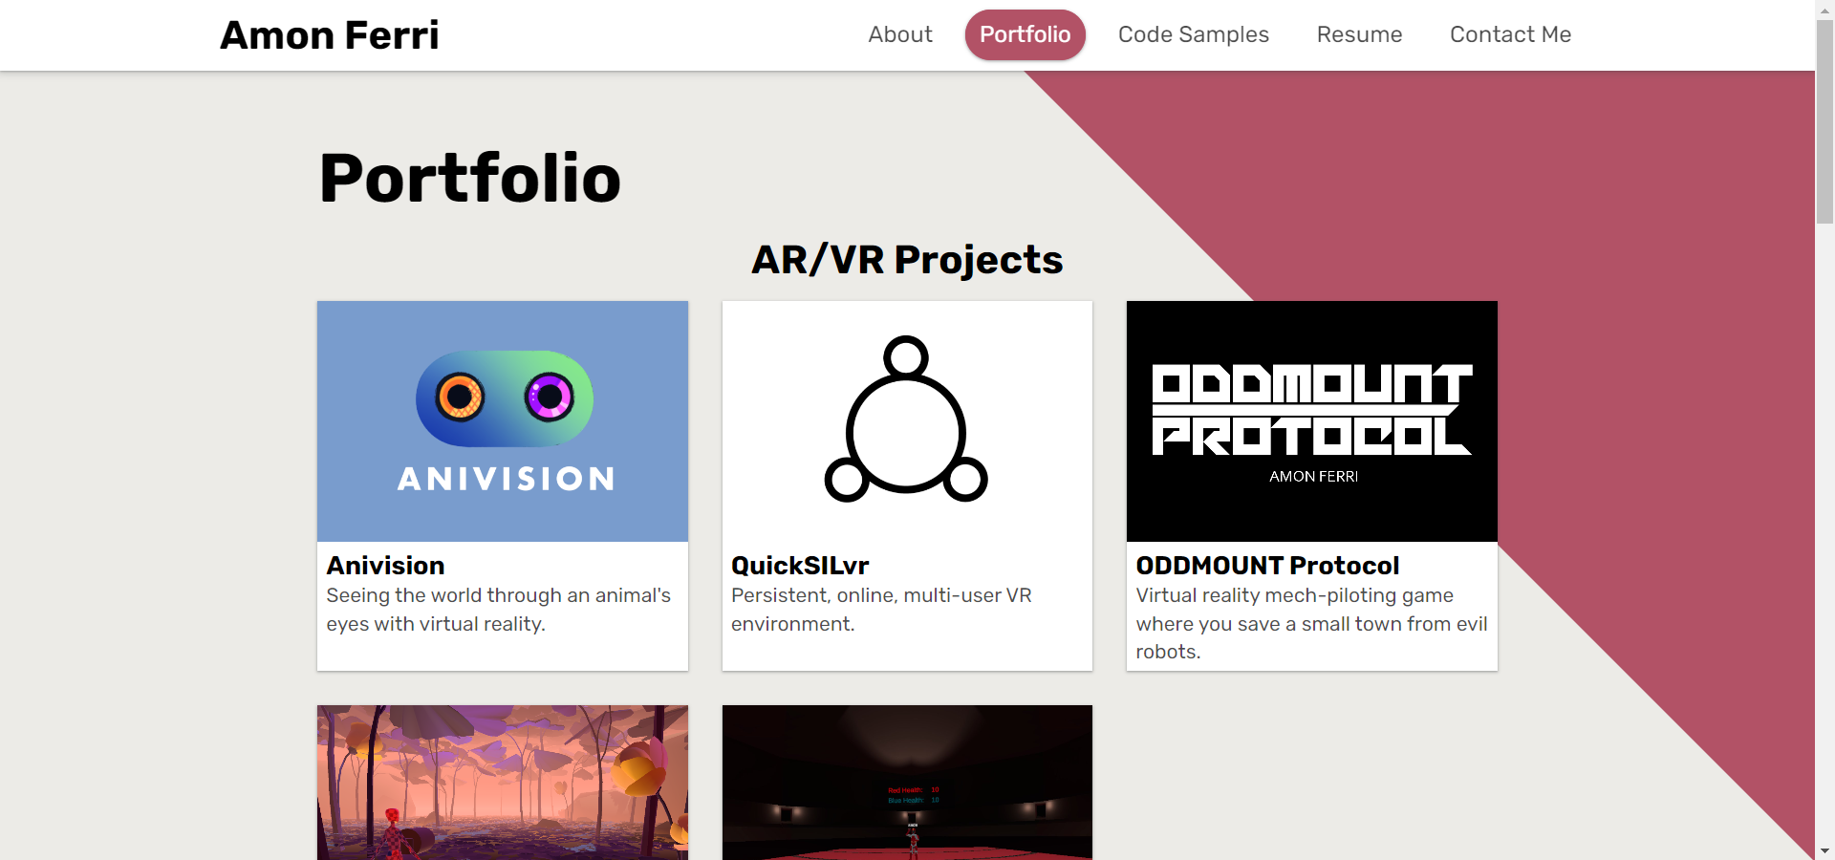The width and height of the screenshot is (1835, 860).
Task: Click the QuickSILvr description text
Action: (881, 610)
